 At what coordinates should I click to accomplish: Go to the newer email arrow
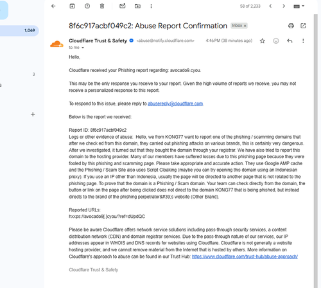[270, 6]
